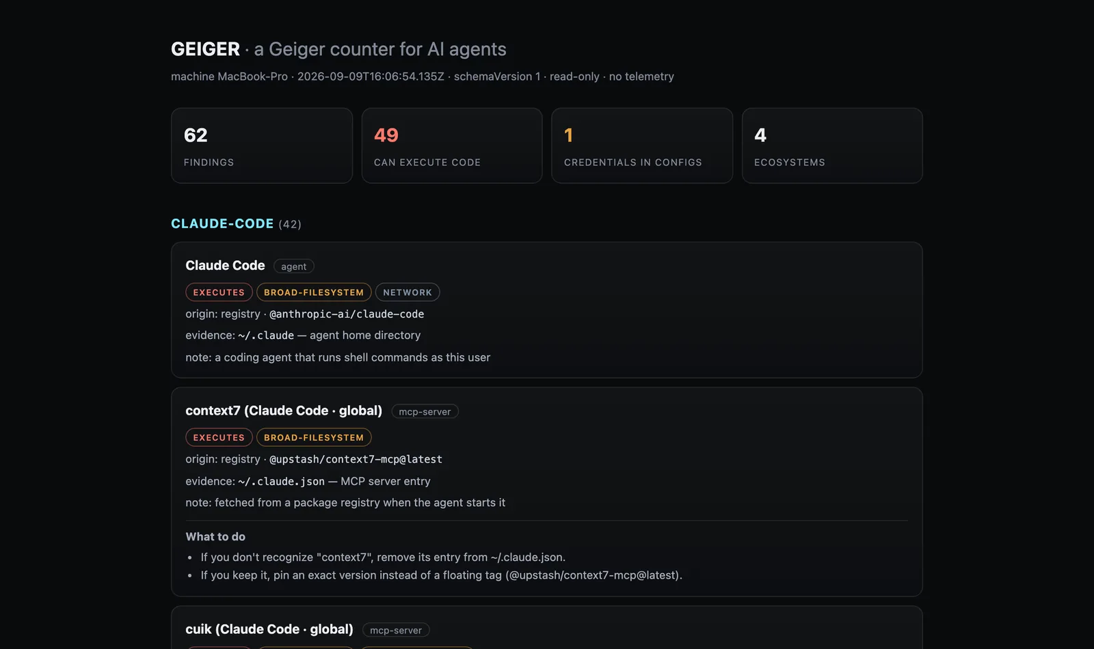Screen dimensions: 1094x649
Task: Click advice to remove context7 entry
Action: (383, 557)
